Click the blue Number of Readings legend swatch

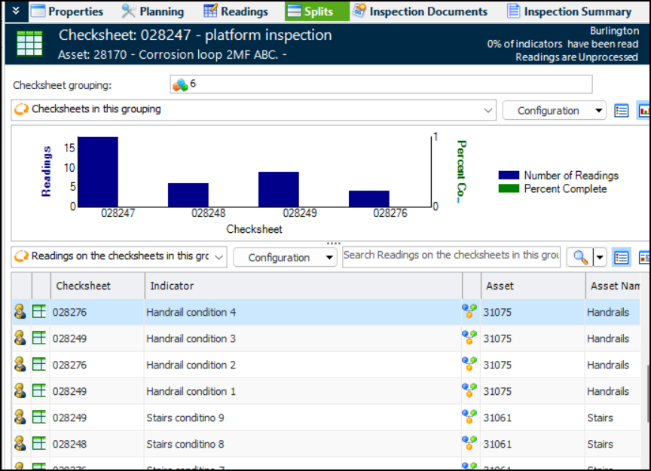coord(509,176)
